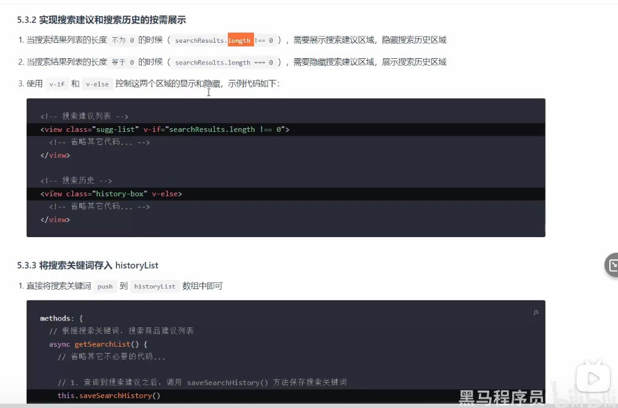Image resolution: width=618 pixels, height=408 pixels.
Task: Click inline code searchResults.length === 0
Action: pos(224,63)
